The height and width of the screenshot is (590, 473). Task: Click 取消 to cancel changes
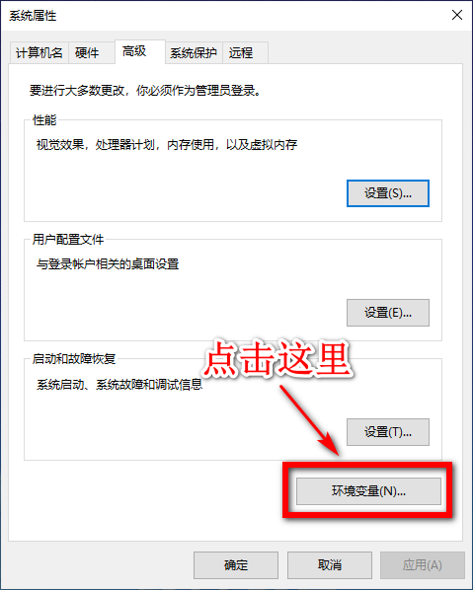pos(330,565)
